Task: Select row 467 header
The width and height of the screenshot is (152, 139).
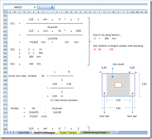Action: point(5,76)
